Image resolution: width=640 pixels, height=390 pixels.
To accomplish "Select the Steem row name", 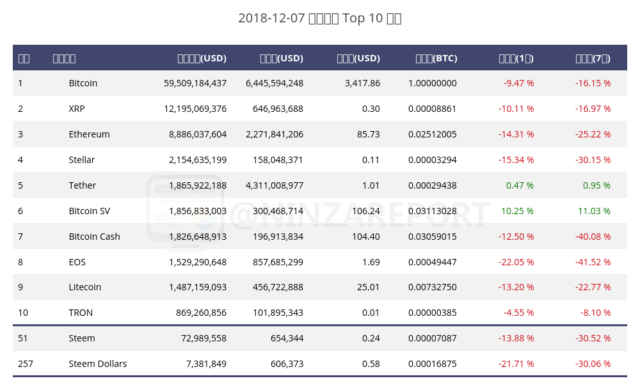I will 82,339.
